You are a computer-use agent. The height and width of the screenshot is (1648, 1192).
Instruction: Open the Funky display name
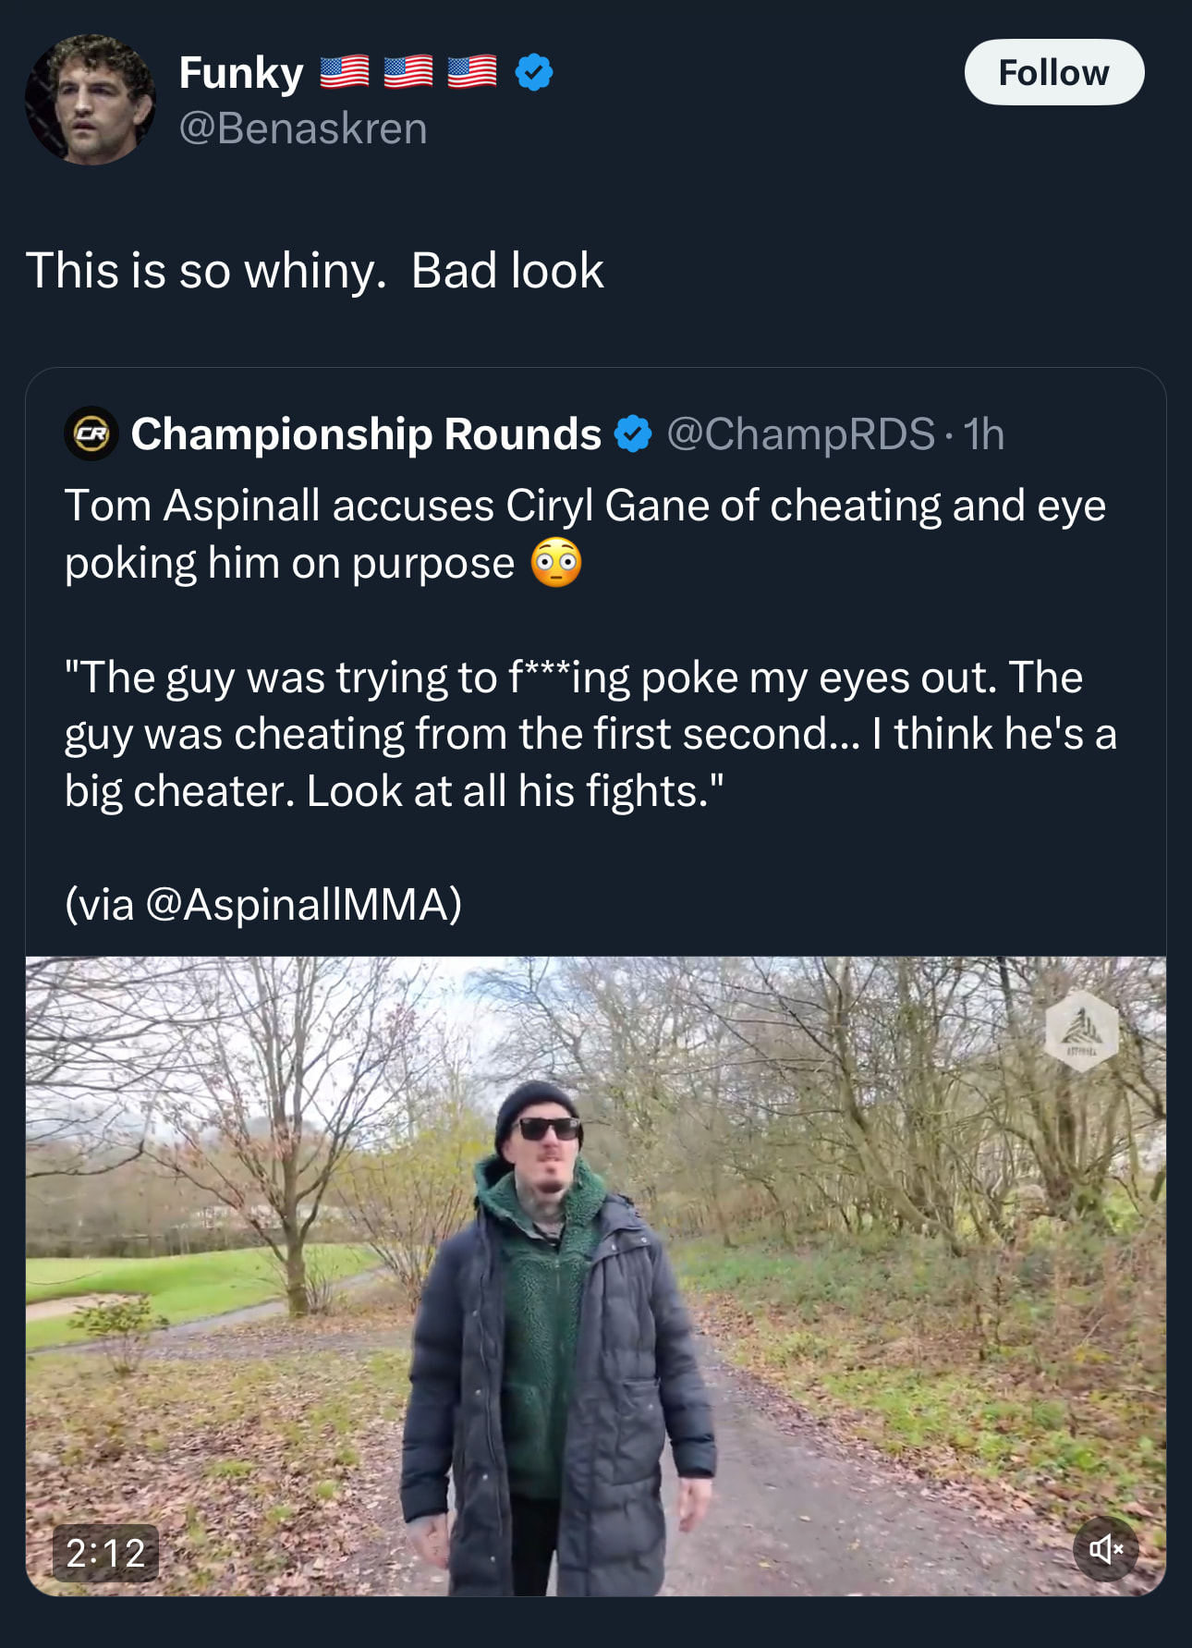241,72
